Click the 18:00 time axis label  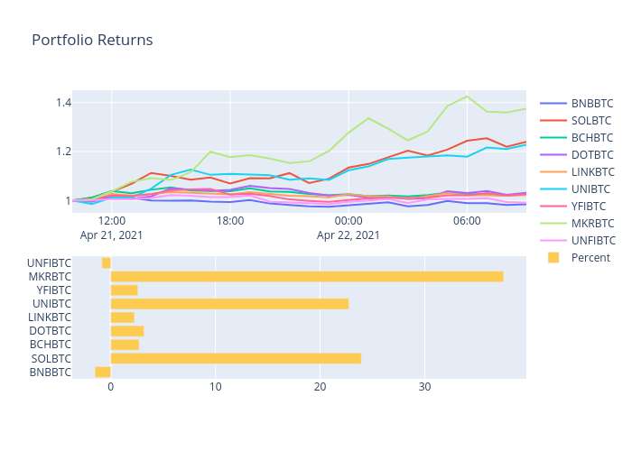(x=229, y=221)
